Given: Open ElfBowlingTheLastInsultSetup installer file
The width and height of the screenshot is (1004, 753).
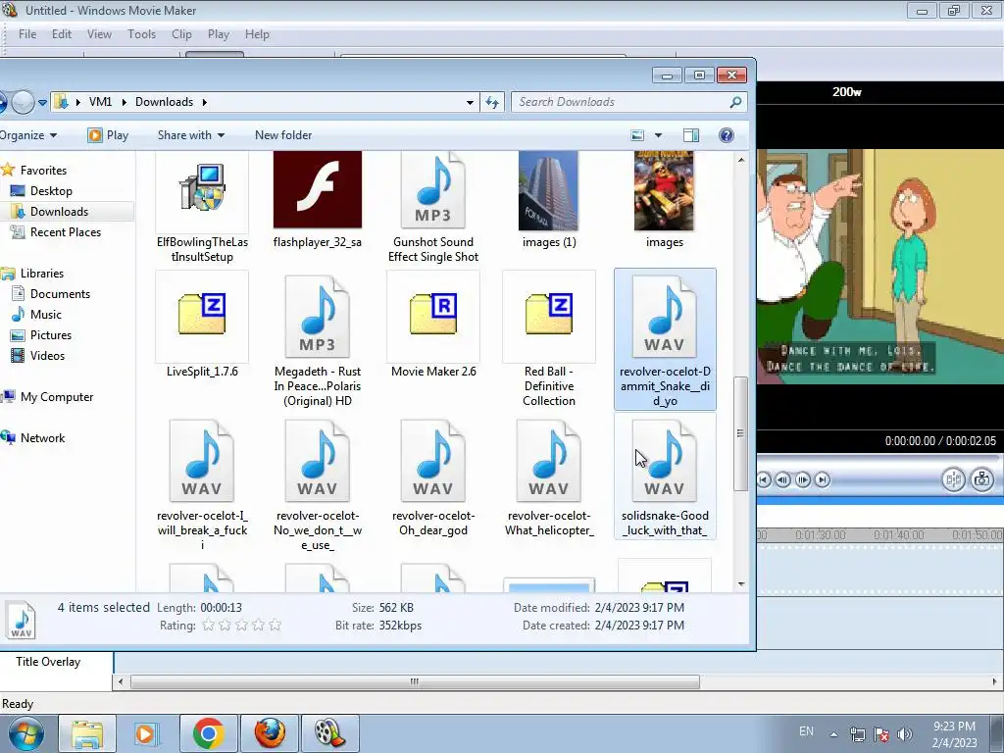Looking at the screenshot, I should click(202, 206).
